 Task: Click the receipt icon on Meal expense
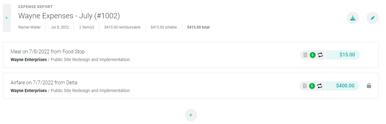tap(305, 55)
